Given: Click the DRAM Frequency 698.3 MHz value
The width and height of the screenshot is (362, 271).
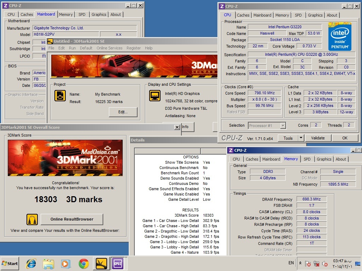Looking at the screenshot, I should click(311, 199).
